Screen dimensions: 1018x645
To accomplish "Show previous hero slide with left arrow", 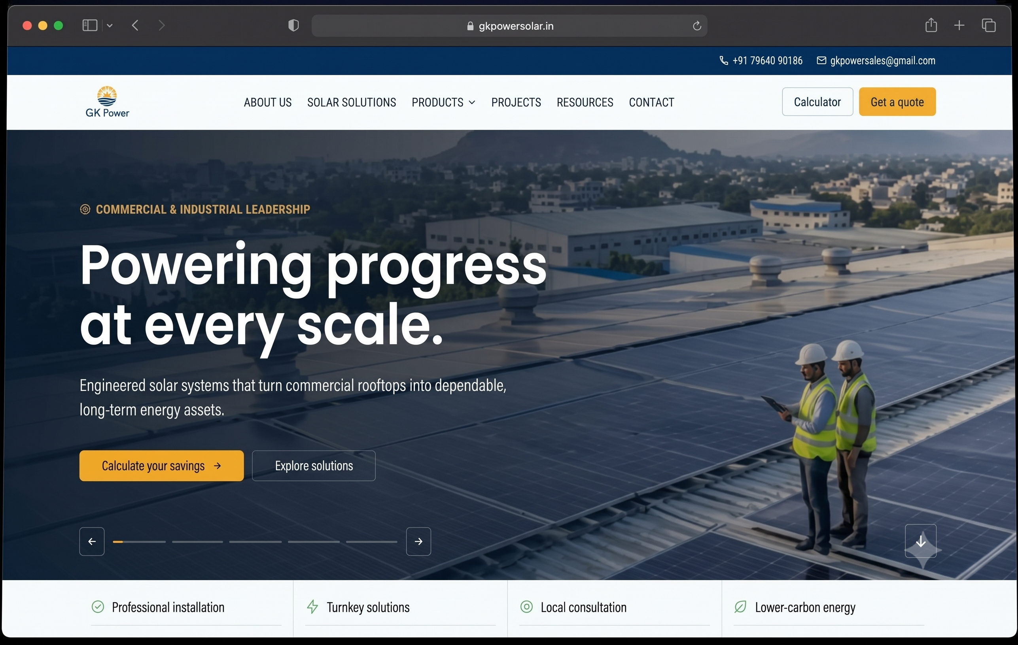I will tap(92, 541).
